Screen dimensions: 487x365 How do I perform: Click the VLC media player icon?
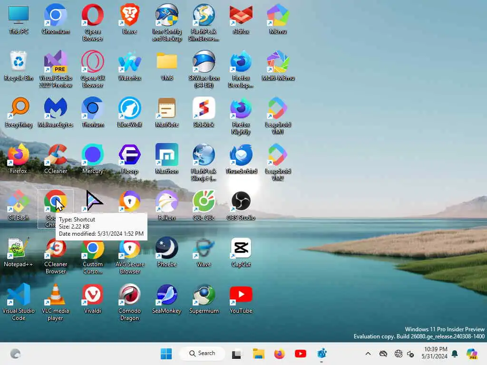[x=56, y=302]
